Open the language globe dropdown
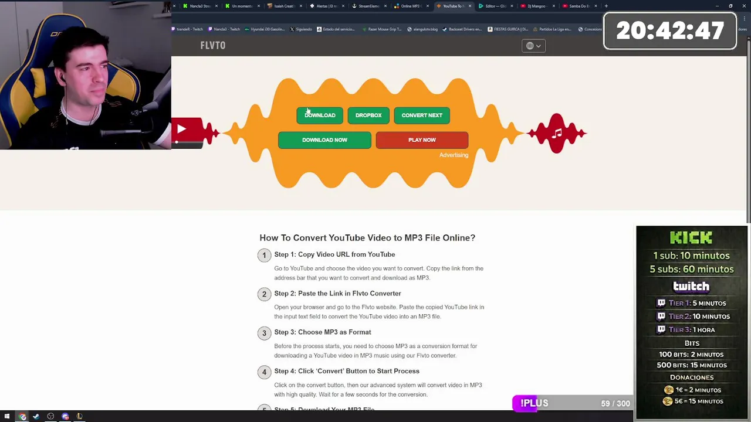 click(x=533, y=46)
